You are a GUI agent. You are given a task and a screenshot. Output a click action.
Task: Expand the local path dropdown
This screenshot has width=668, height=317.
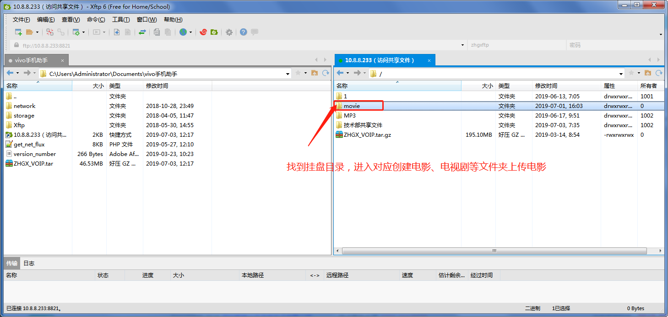(x=288, y=74)
